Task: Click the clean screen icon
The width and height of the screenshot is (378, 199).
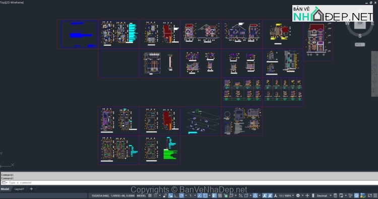Action: click(370, 195)
